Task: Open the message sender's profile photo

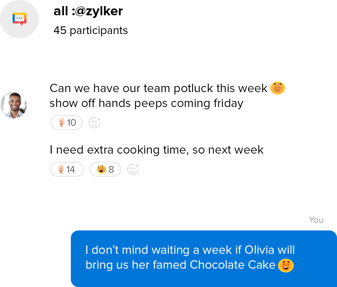Action: pyautogui.click(x=14, y=105)
